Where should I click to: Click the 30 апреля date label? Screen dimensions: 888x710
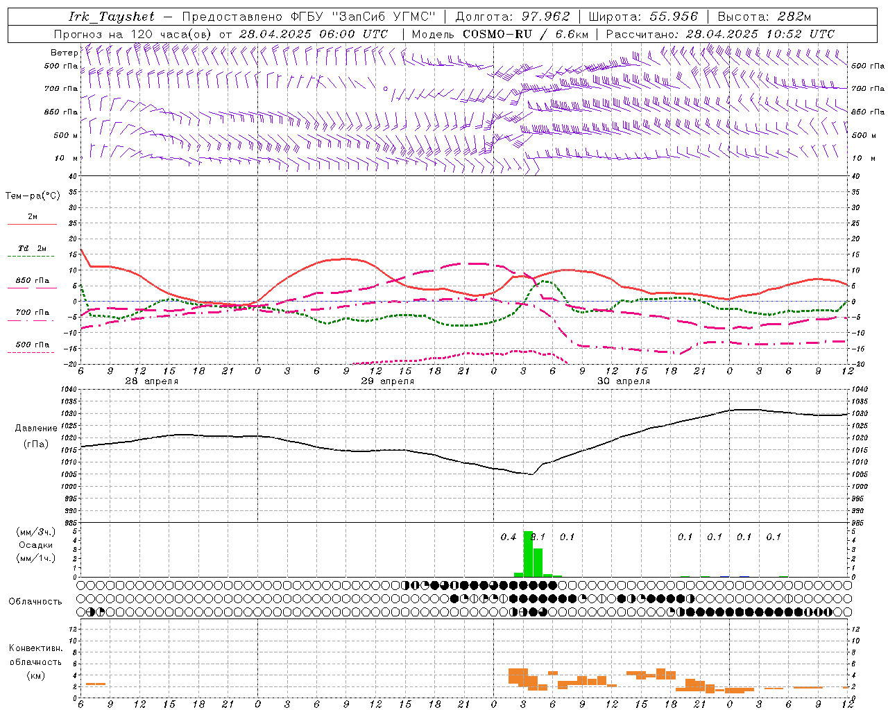tap(624, 381)
